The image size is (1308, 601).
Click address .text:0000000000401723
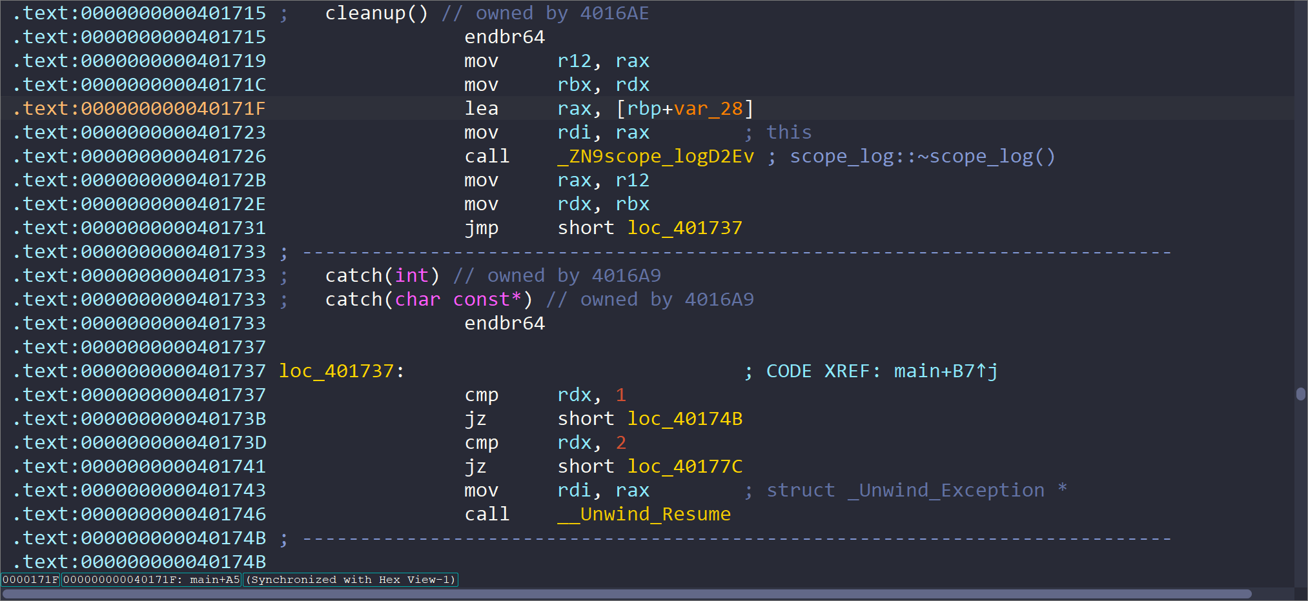[139, 132]
